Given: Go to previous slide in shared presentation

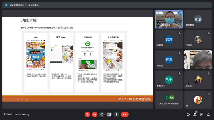Looking at the screenshot, I should 4,99.
